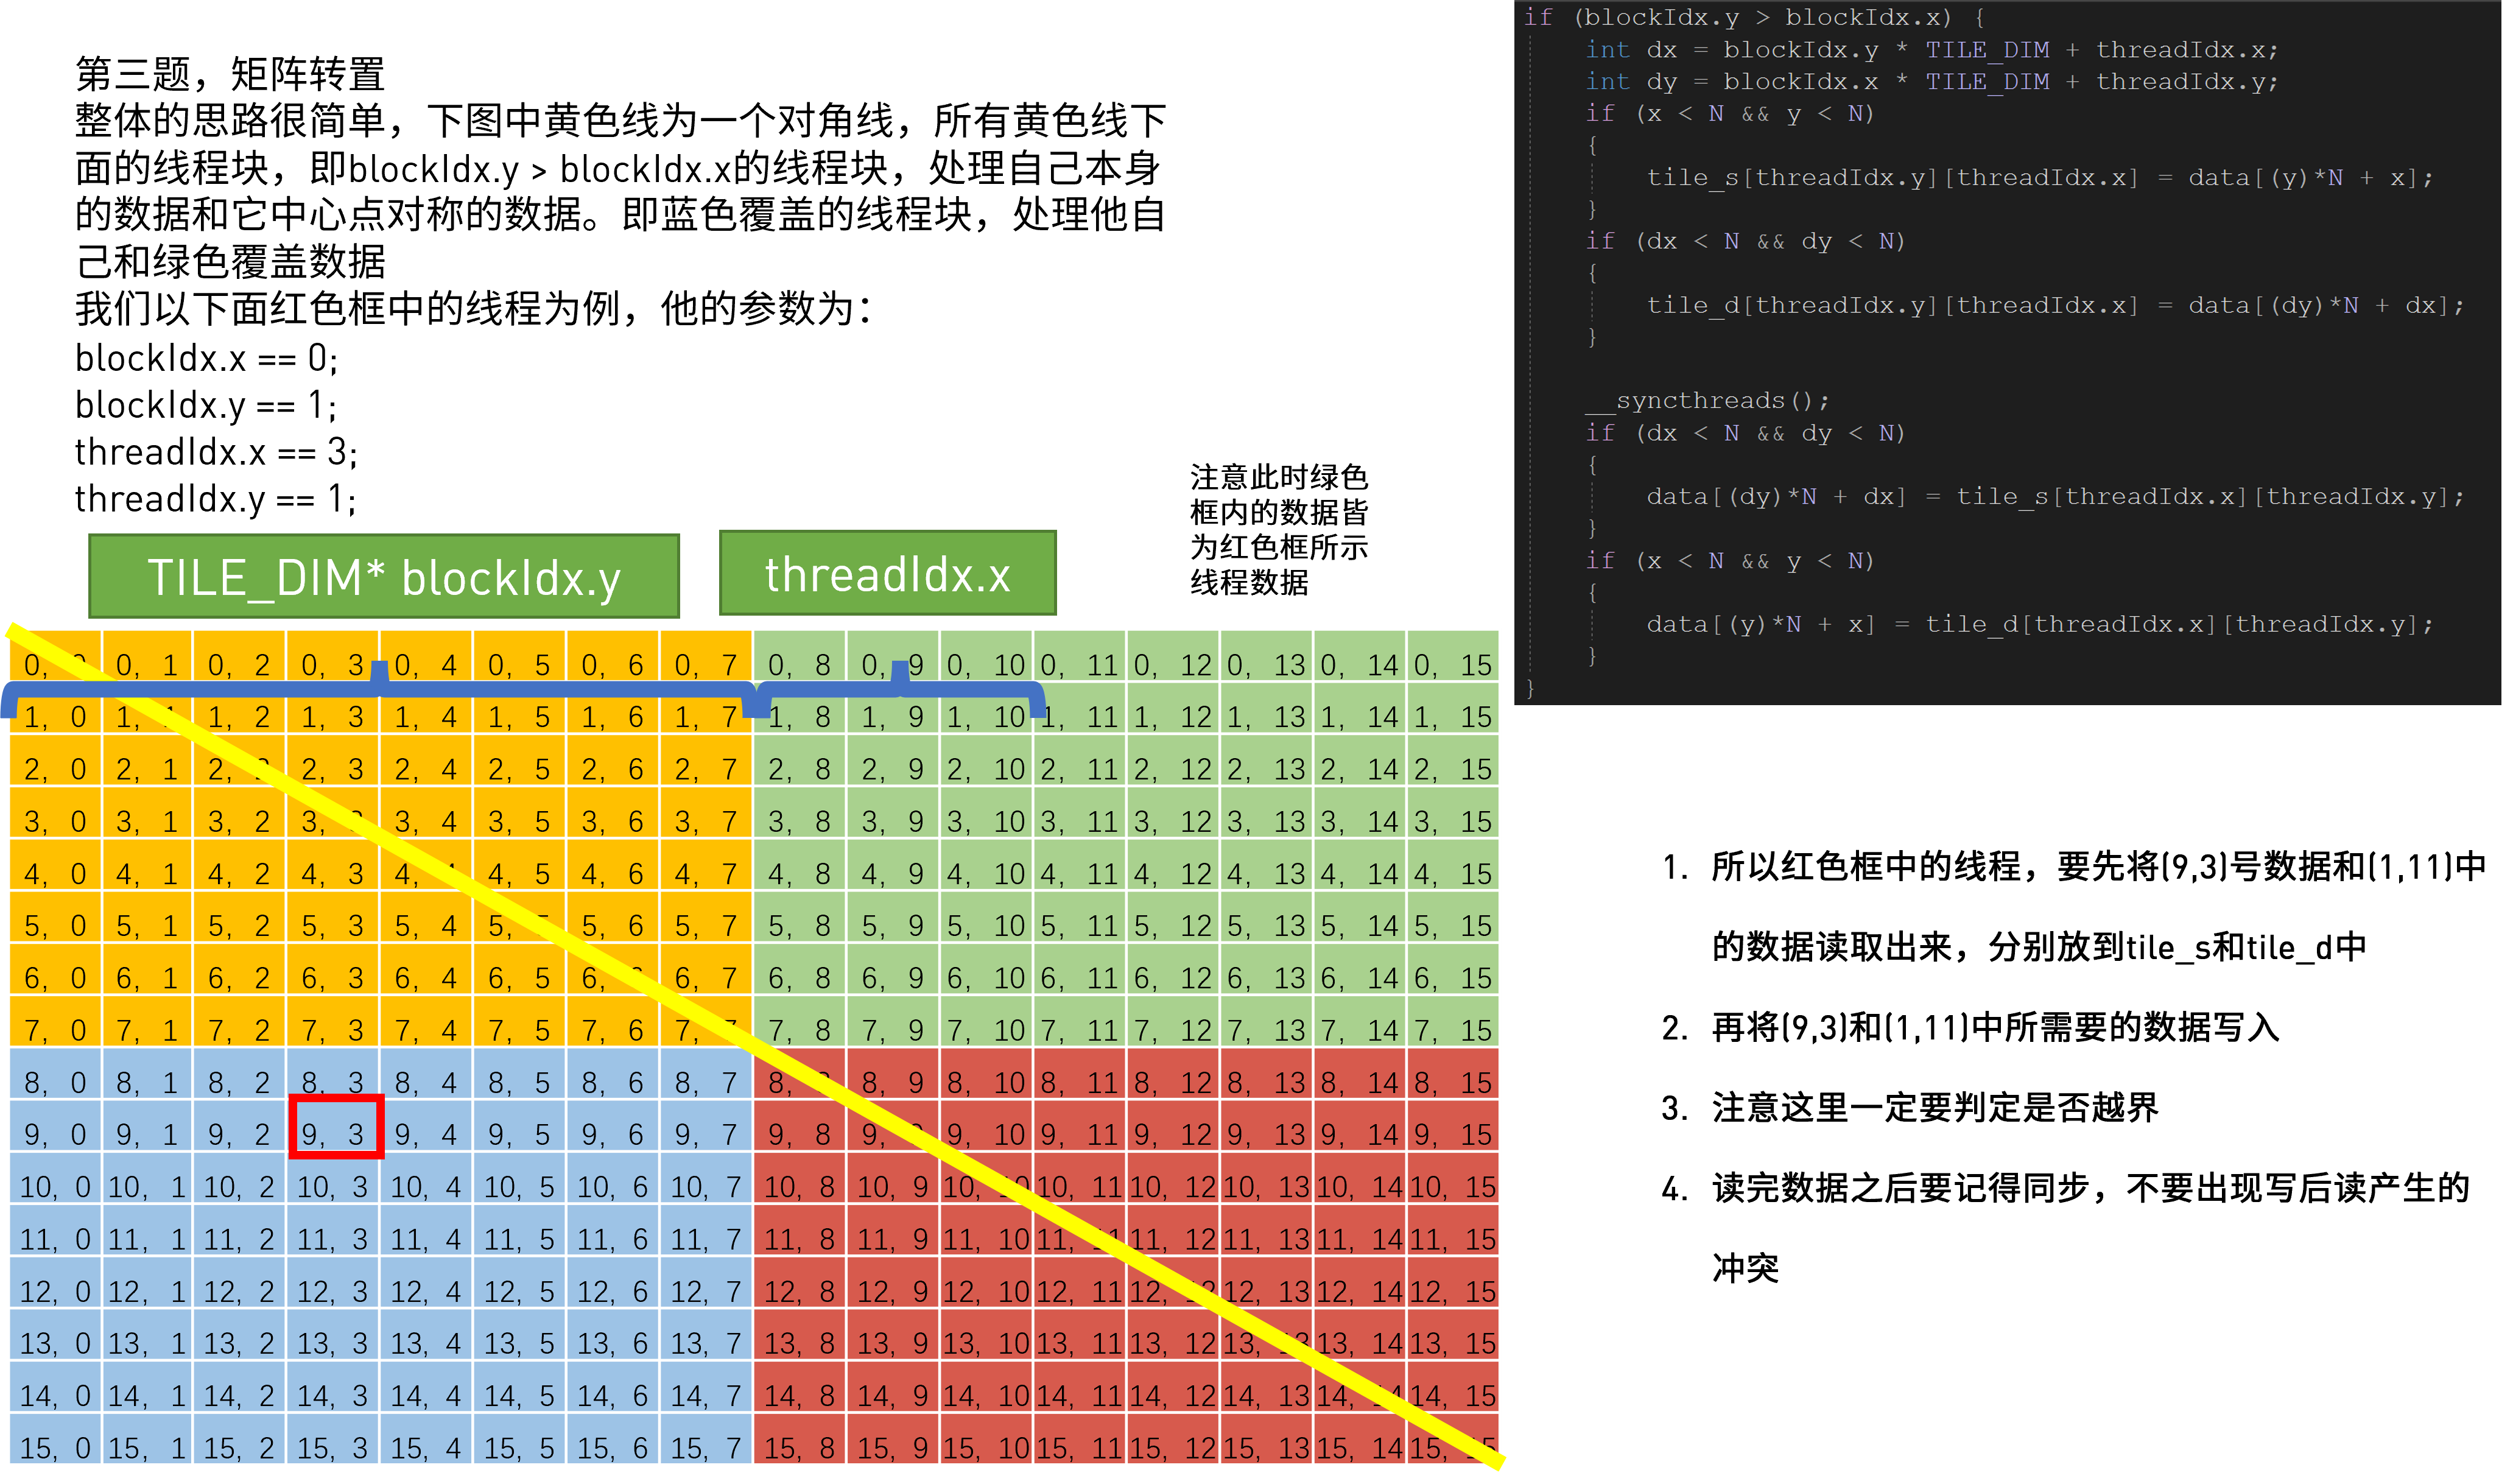Select the red-outlined cell "9, 3"
2513x1484 pixels.
click(336, 1128)
